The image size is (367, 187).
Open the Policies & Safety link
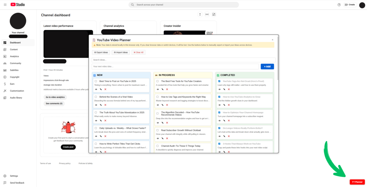point(86,163)
